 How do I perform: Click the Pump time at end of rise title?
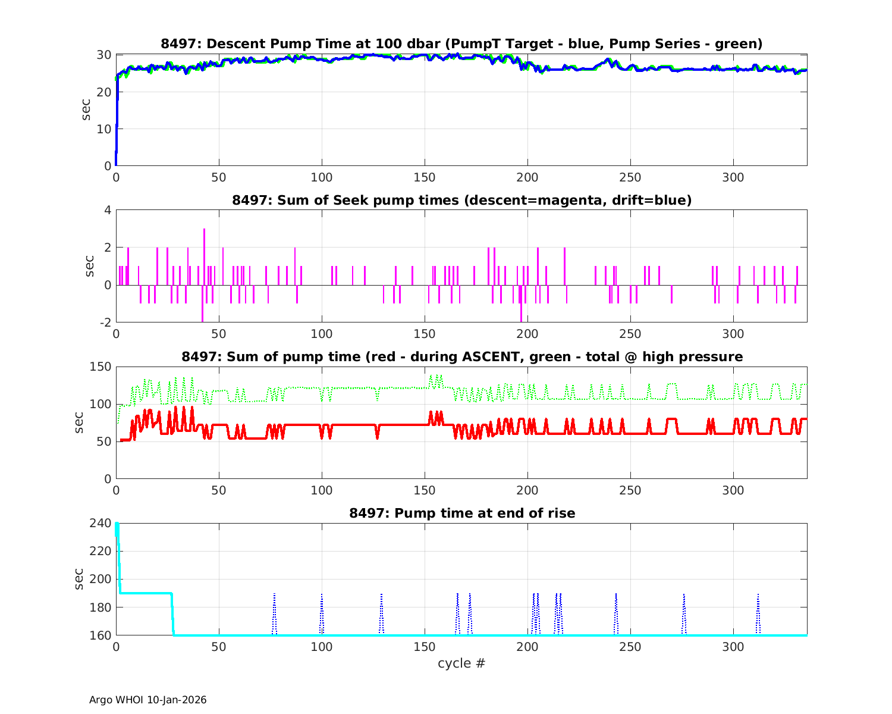pos(461,513)
